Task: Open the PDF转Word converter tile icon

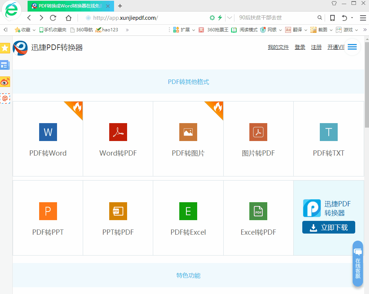Action: 48,132
